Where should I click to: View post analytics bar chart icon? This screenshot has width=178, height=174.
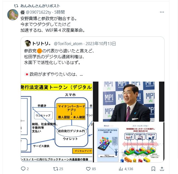point(121,169)
